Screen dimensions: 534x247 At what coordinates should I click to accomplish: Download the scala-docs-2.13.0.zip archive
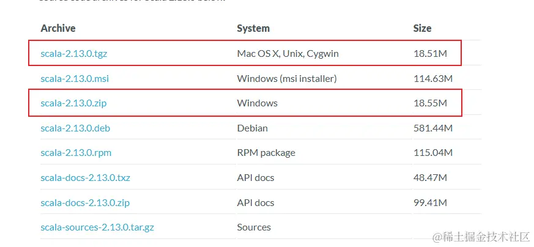click(x=85, y=202)
